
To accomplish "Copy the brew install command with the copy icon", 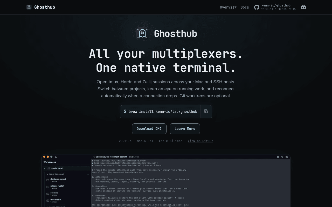I will 206,112.
